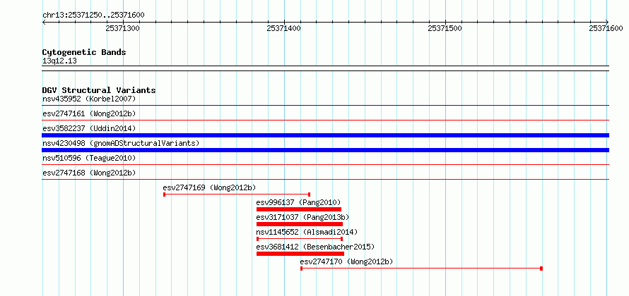
Task: Click the thin red span of nsv1145652
Action: pos(299,239)
